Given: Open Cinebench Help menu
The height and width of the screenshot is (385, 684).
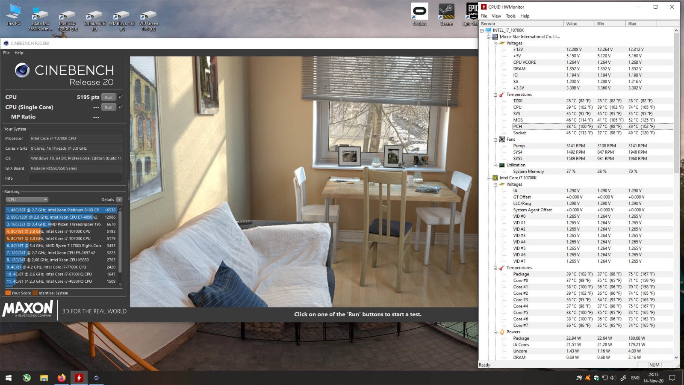Looking at the screenshot, I should 19,53.
